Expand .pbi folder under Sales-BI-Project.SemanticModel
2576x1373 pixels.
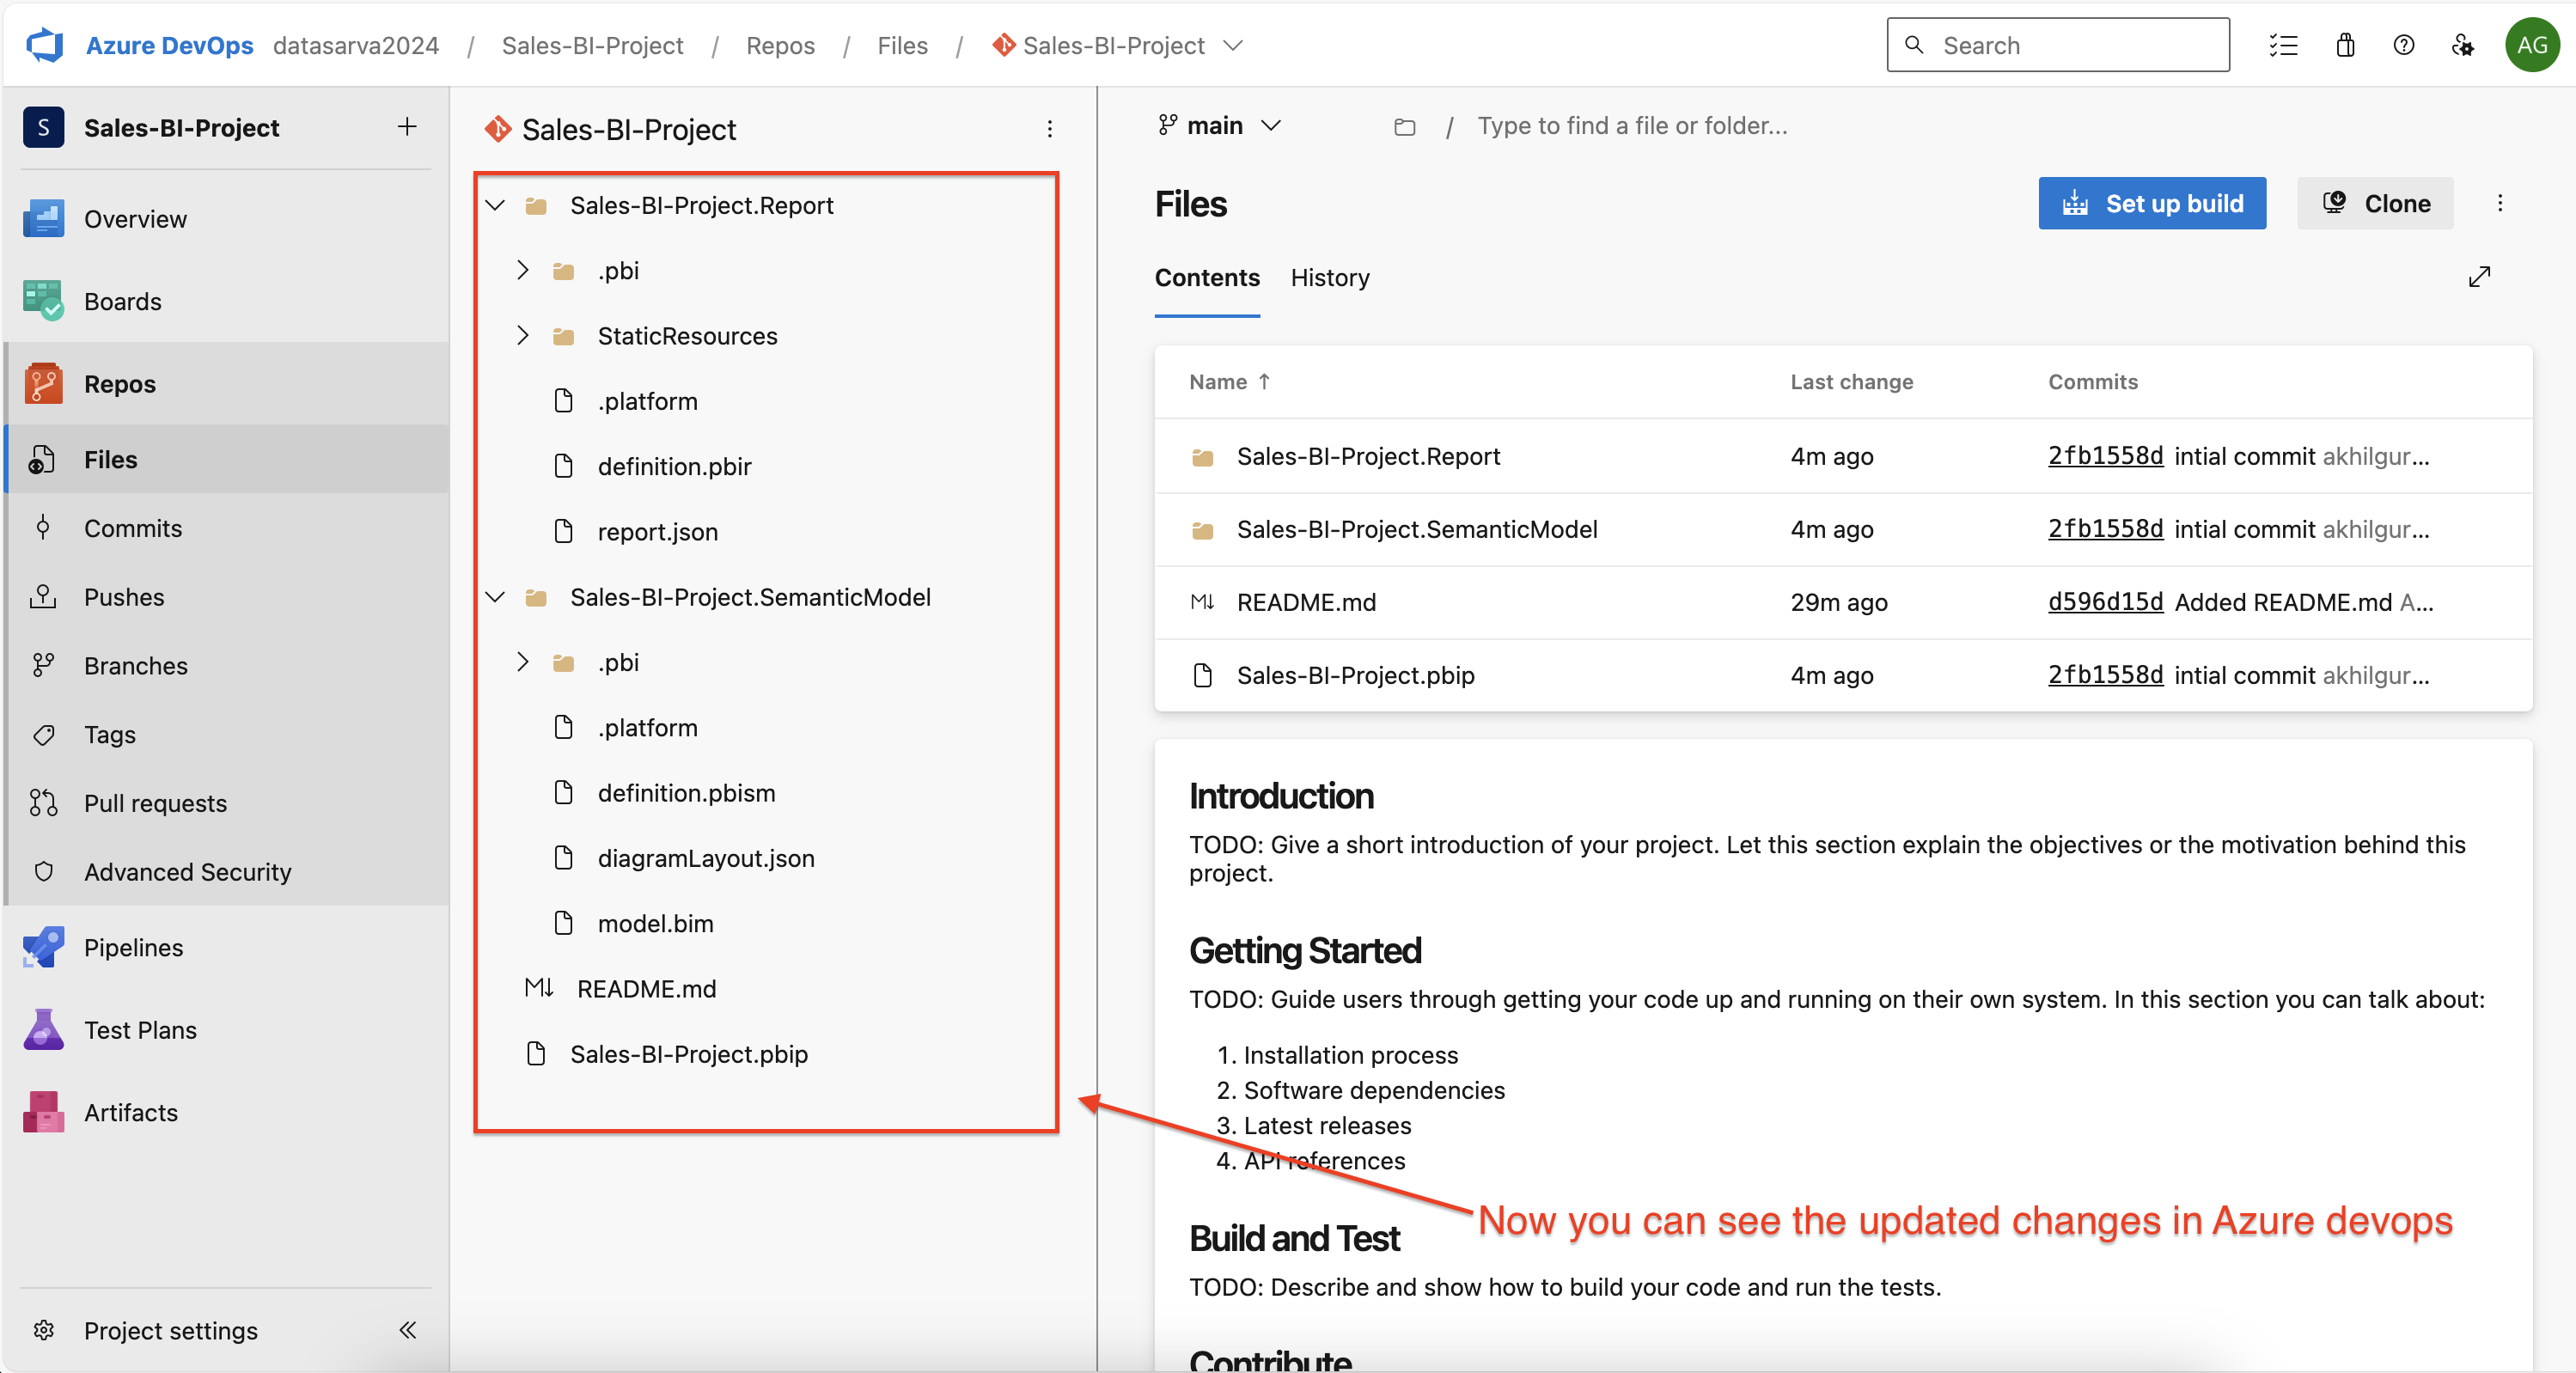point(523,662)
